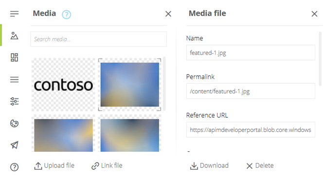The height and width of the screenshot is (179, 327).
Task: Click the Link file button
Action: [107, 166]
